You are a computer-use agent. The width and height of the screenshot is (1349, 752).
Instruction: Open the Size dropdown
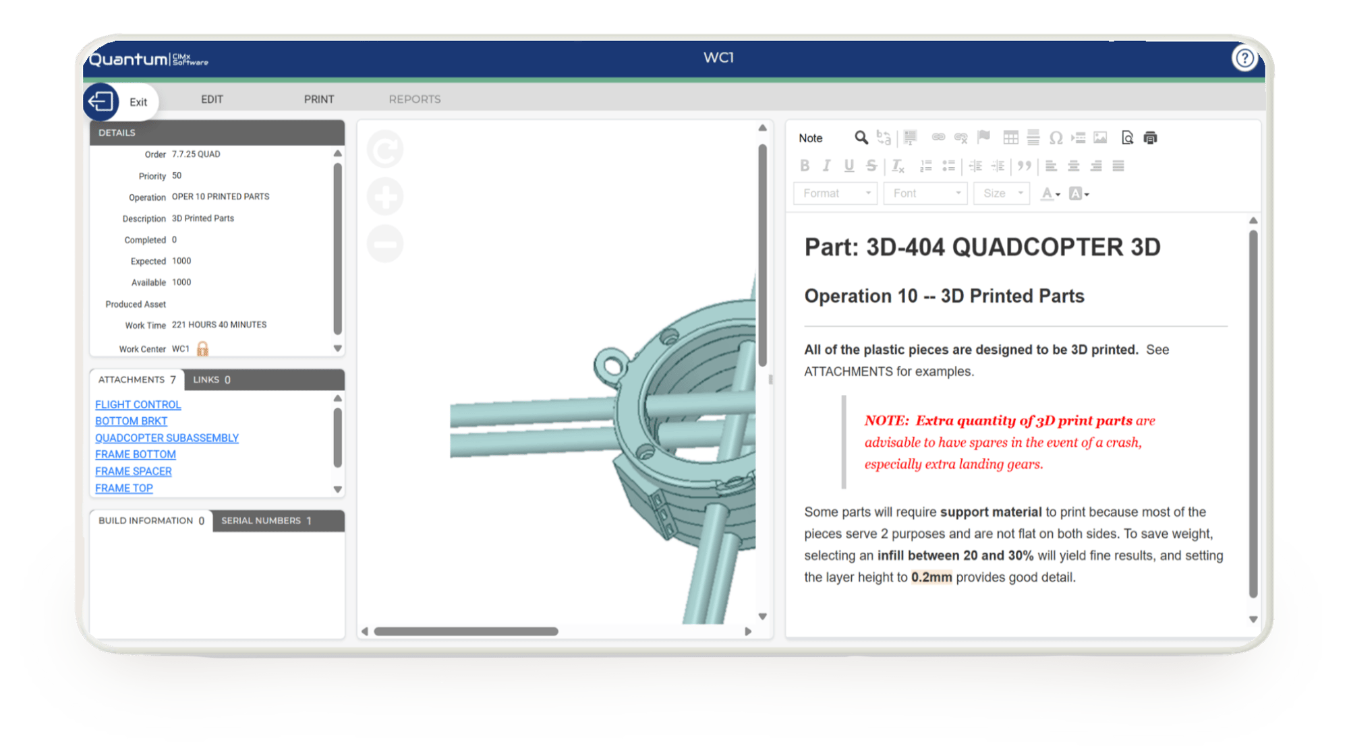(1002, 193)
